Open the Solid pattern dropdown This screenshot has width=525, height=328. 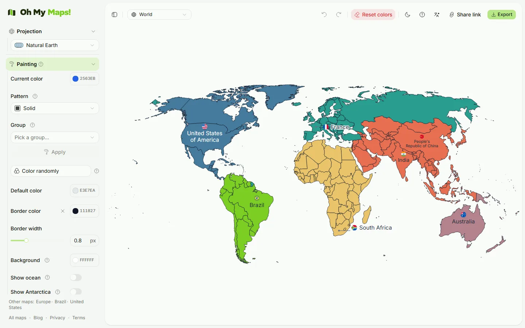pyautogui.click(x=55, y=108)
